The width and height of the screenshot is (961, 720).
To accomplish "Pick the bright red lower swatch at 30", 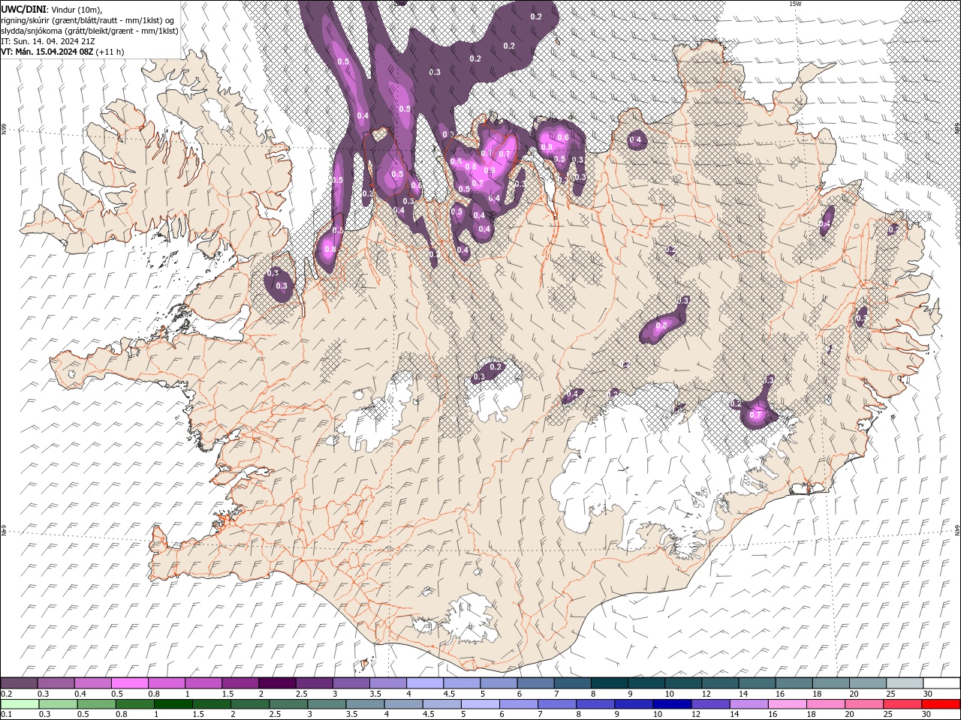I will [x=941, y=704].
